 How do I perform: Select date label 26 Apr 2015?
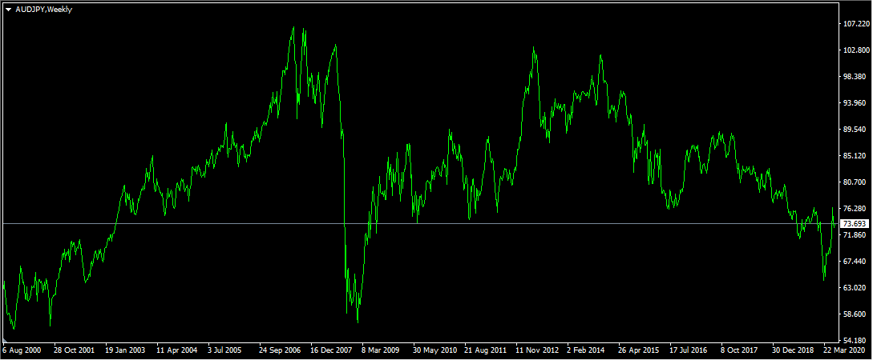pyautogui.click(x=639, y=351)
